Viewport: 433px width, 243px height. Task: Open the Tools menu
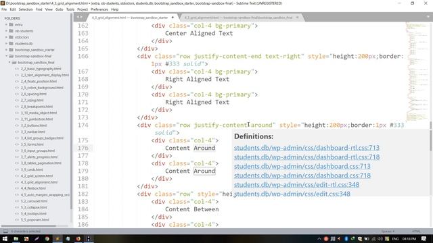click(x=70, y=9)
